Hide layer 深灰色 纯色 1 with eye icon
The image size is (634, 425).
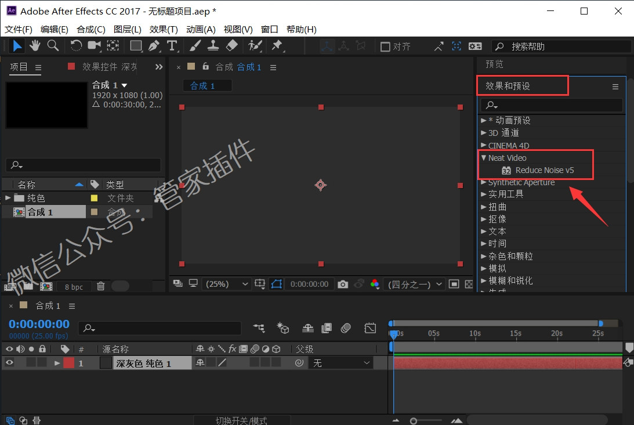pyautogui.click(x=9, y=363)
